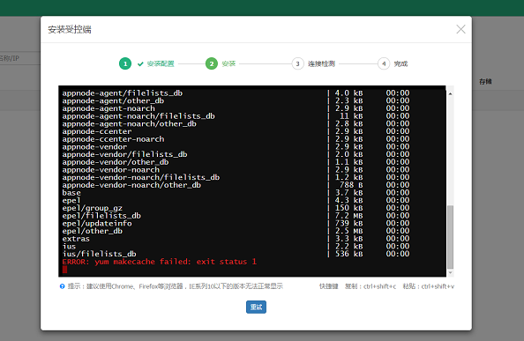Screen dimensions: 524x341
Task: Click the blue info icon next to 提示
Action: 62,286
